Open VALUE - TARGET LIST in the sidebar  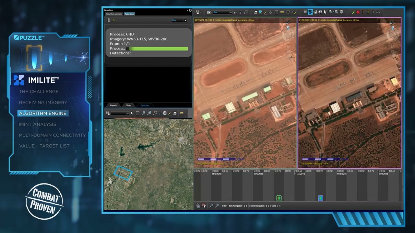coord(44,146)
